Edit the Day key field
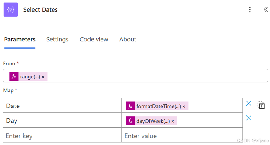This screenshot has height=145, width=270. pyautogui.click(x=62, y=121)
